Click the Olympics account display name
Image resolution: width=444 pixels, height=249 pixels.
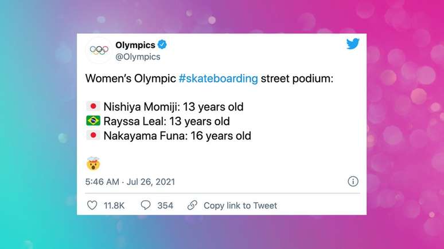pos(135,45)
